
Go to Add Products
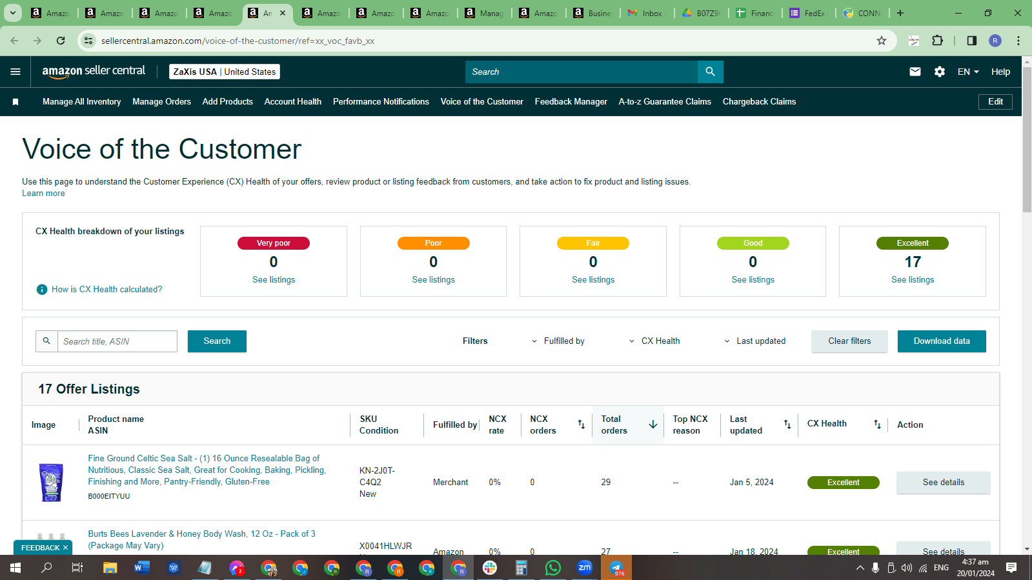pos(227,102)
